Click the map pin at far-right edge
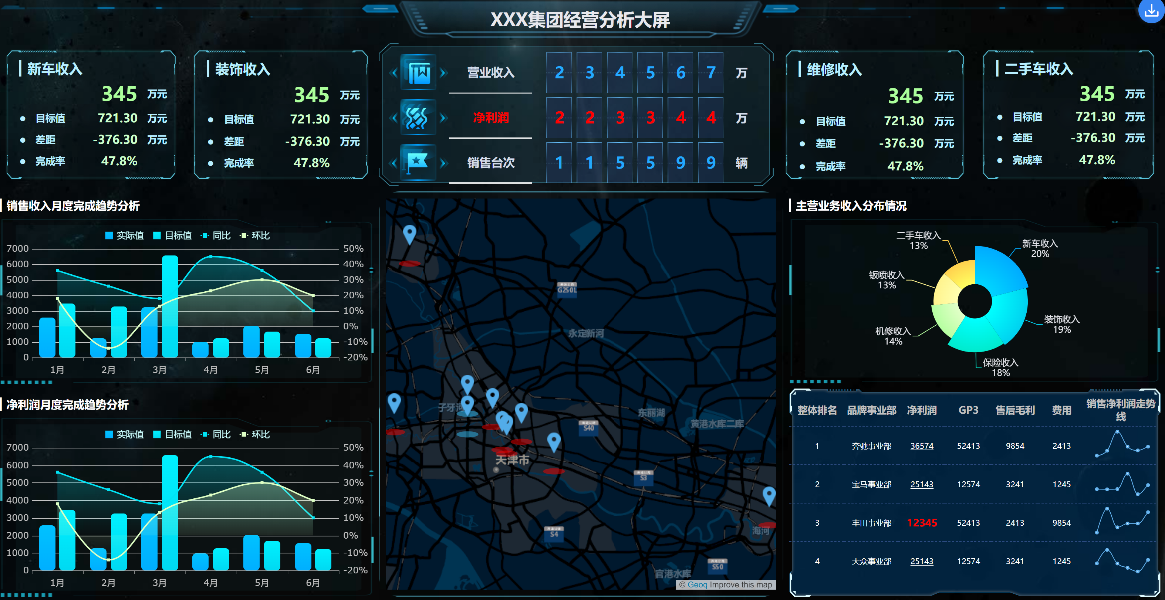This screenshot has width=1165, height=600. [x=769, y=495]
